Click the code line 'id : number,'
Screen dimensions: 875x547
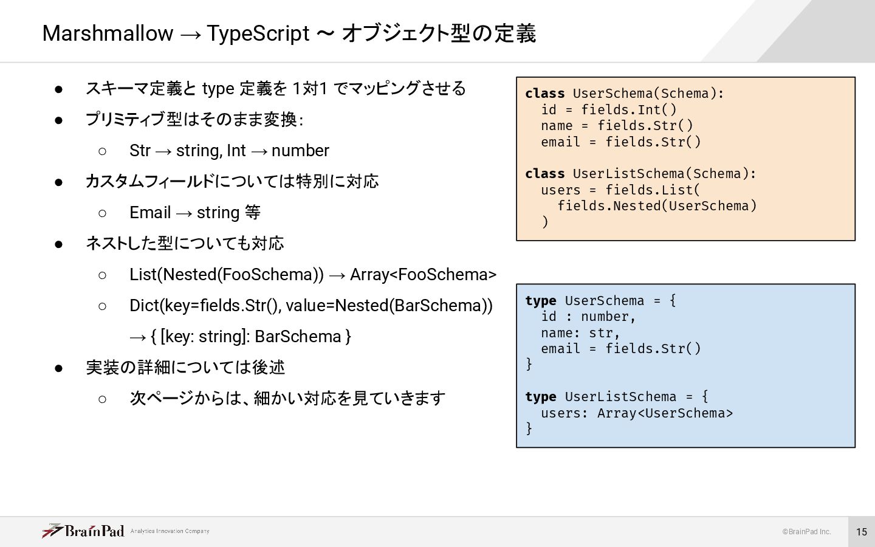point(588,317)
